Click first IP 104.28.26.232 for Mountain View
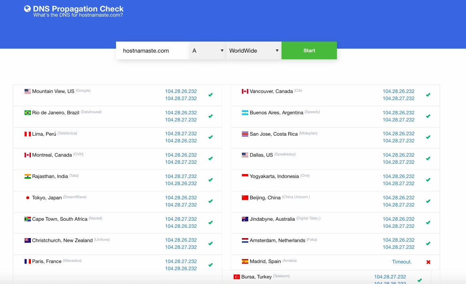 (x=181, y=91)
